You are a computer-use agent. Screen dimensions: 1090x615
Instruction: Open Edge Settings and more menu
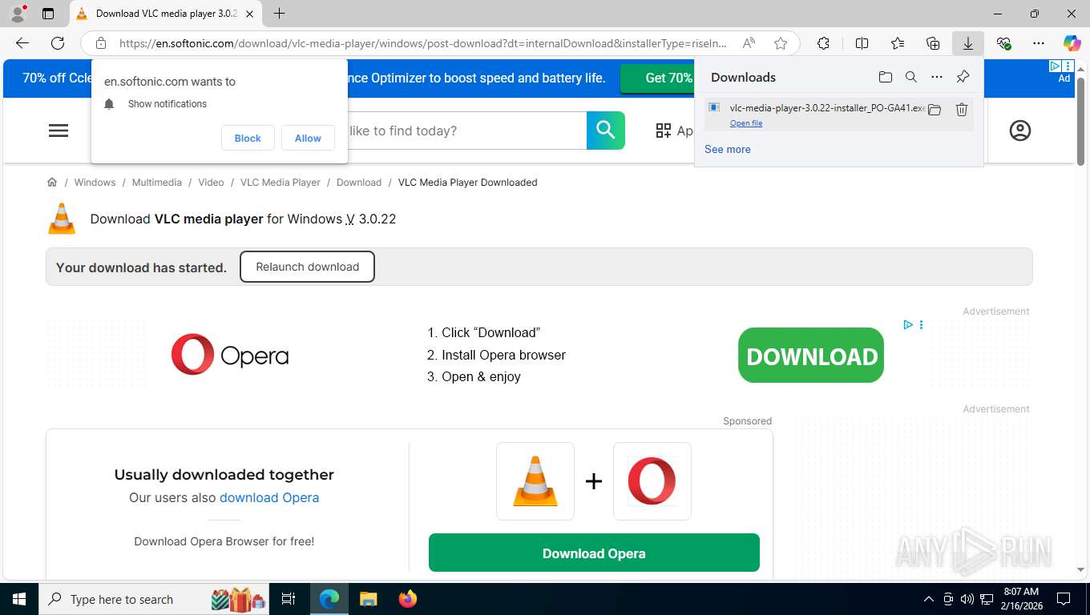[1039, 43]
